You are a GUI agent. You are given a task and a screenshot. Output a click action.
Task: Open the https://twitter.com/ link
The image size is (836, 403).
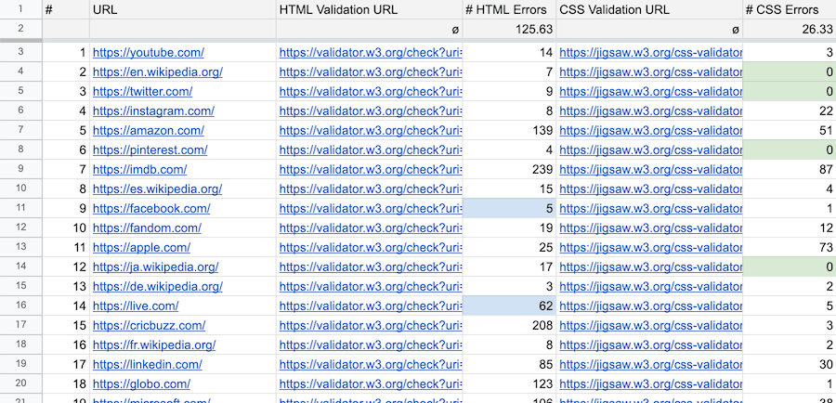tap(142, 91)
